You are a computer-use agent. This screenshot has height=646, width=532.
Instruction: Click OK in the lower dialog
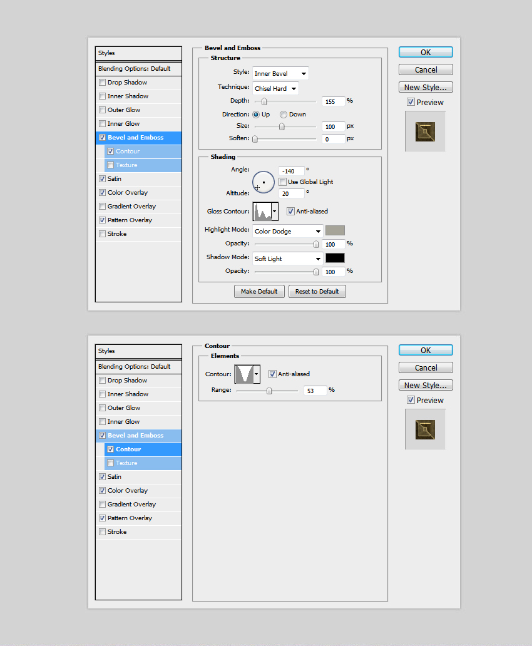click(426, 350)
